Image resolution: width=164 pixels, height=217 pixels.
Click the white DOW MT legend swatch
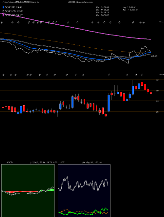click(3, 12)
